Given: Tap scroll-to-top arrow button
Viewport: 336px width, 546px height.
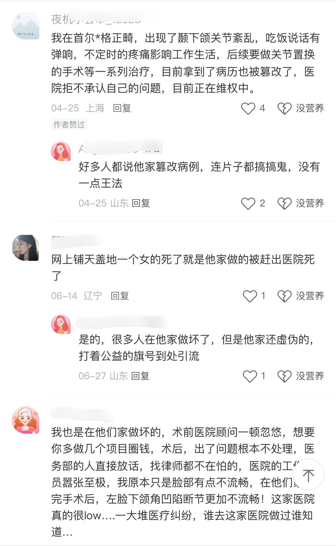Looking at the screenshot, I should point(308,475).
